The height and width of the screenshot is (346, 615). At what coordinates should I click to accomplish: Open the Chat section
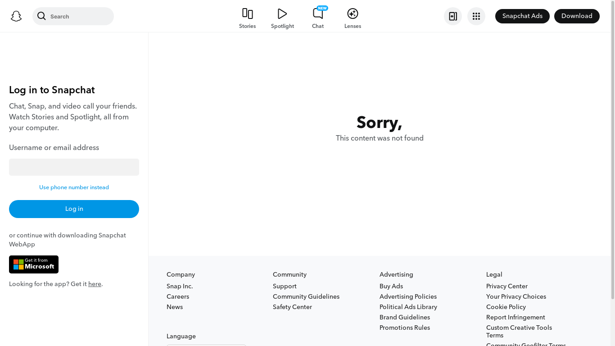click(318, 18)
